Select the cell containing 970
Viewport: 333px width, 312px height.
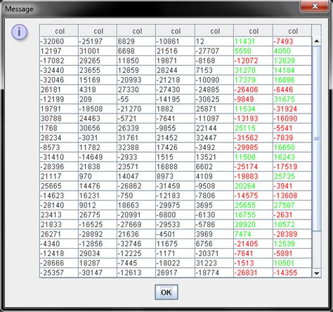click(x=98, y=176)
